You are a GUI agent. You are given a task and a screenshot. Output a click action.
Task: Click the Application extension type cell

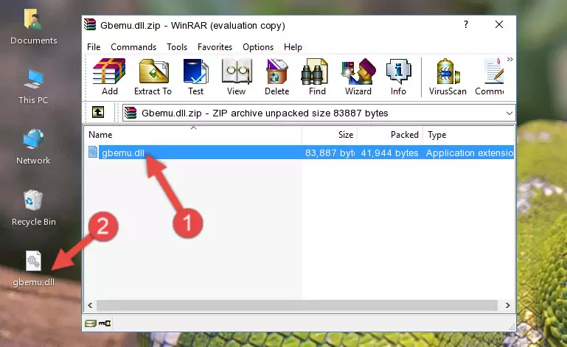point(470,153)
